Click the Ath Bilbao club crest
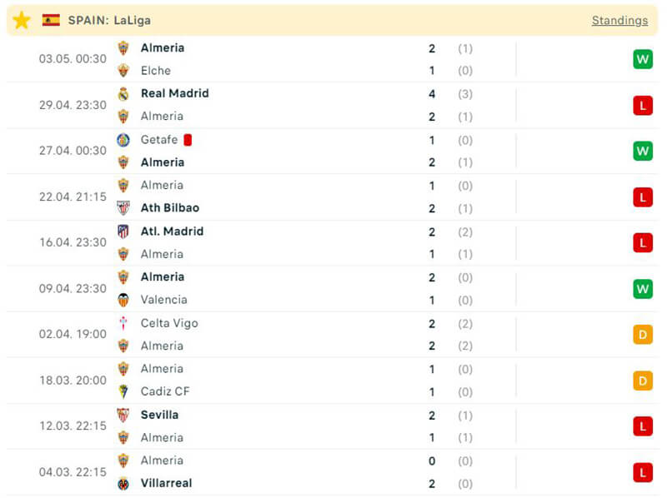667x498 pixels. point(123,208)
